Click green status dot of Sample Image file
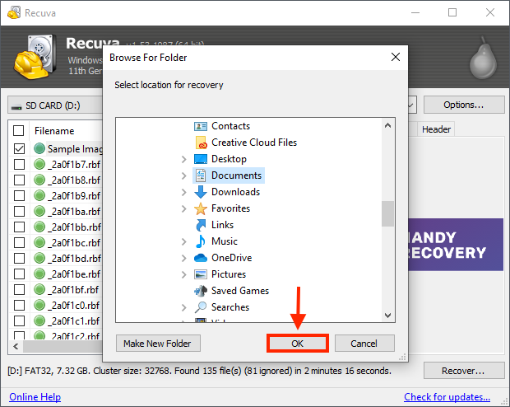The width and height of the screenshot is (510, 407). click(x=39, y=148)
